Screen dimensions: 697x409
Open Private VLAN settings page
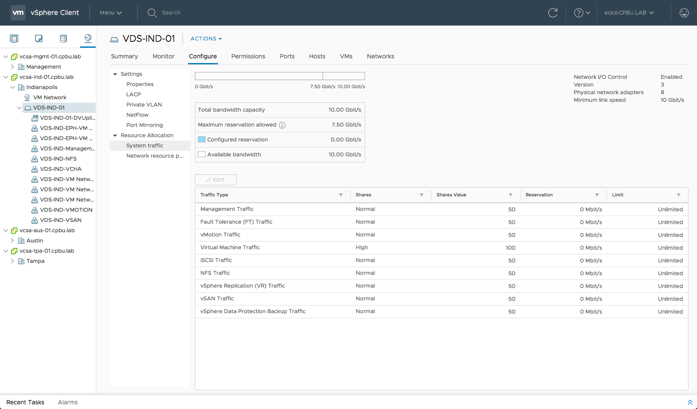tap(144, 105)
